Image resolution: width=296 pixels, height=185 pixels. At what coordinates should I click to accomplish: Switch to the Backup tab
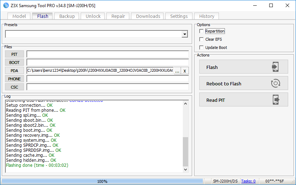(x=67, y=16)
